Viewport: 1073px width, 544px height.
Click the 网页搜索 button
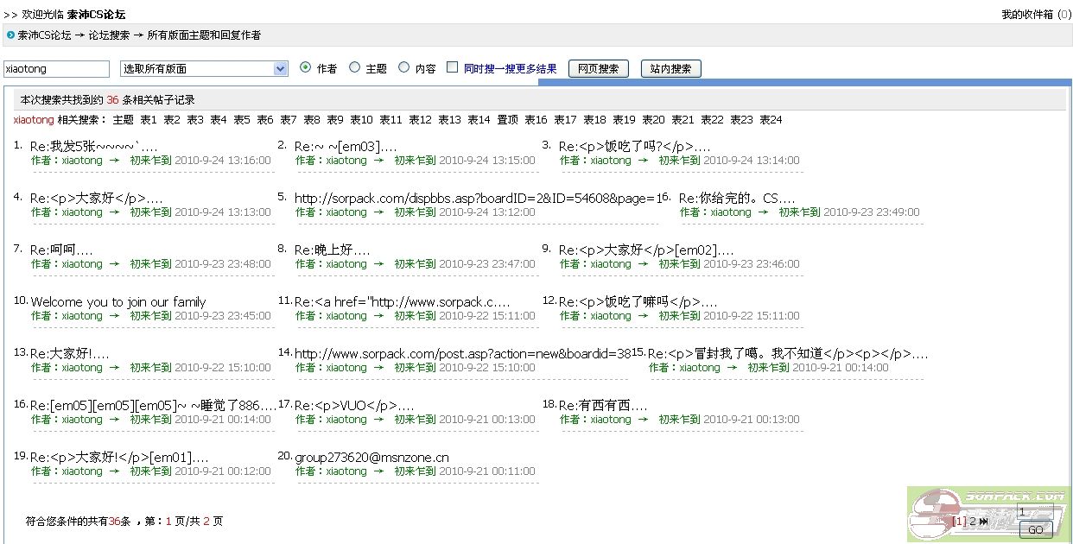[598, 68]
